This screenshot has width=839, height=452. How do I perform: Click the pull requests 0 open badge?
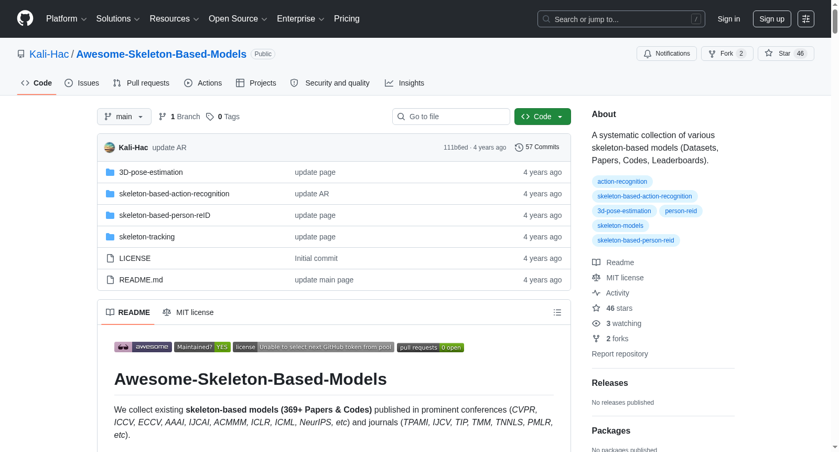pyautogui.click(x=431, y=348)
